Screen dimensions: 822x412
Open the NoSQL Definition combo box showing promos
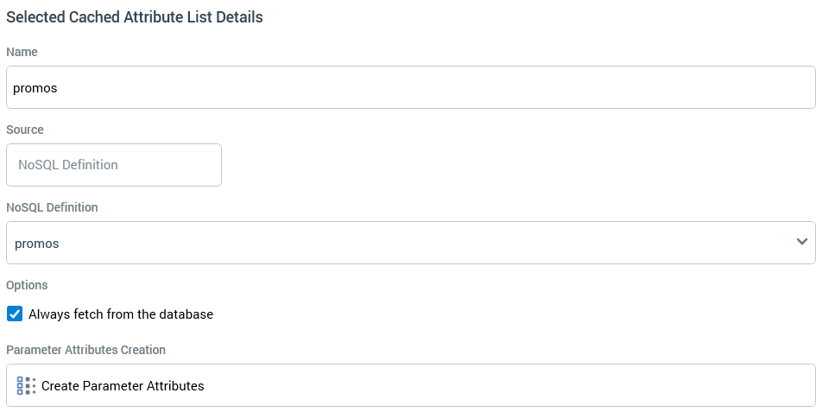click(x=410, y=243)
